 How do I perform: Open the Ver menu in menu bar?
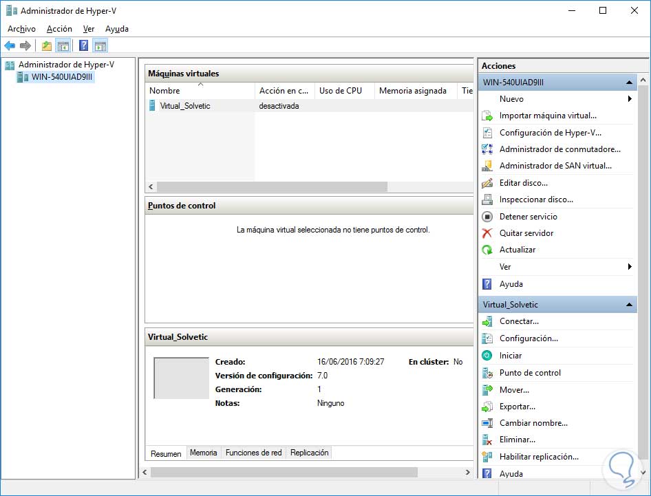(x=89, y=29)
